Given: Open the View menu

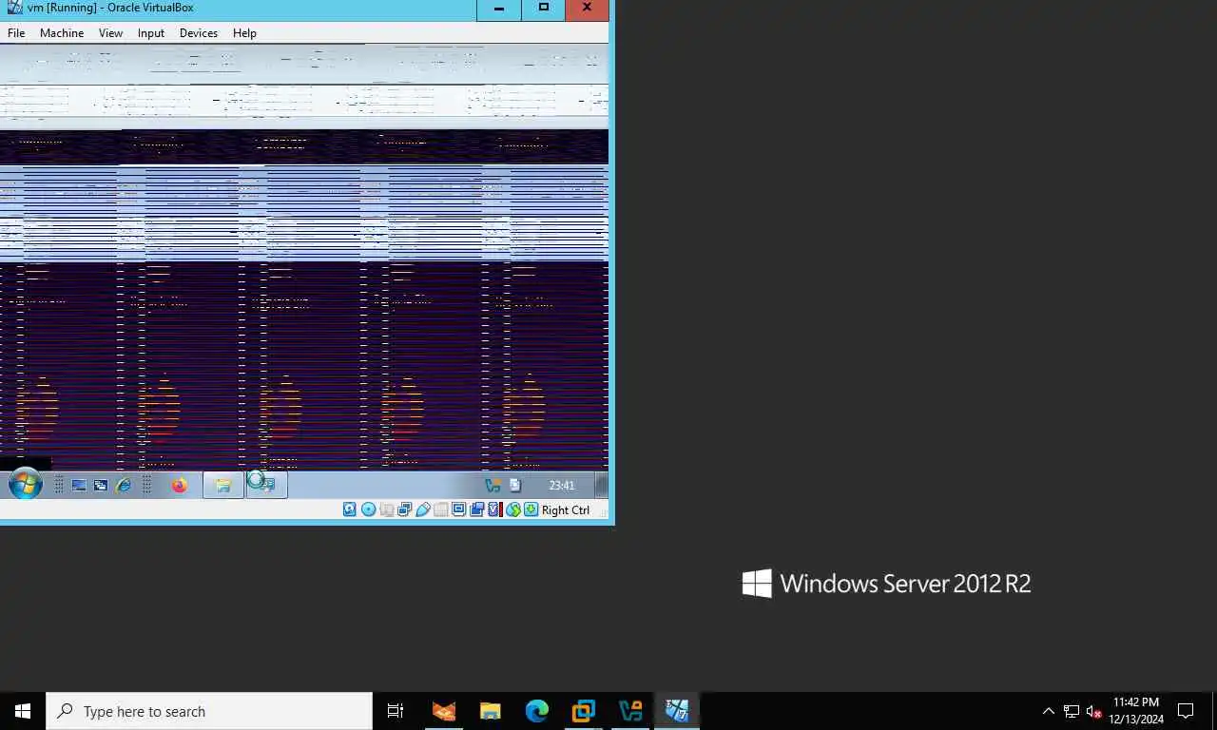Looking at the screenshot, I should [110, 32].
